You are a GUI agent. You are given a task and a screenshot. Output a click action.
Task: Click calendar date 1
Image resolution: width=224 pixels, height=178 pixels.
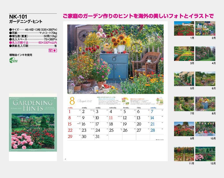tap(69, 111)
